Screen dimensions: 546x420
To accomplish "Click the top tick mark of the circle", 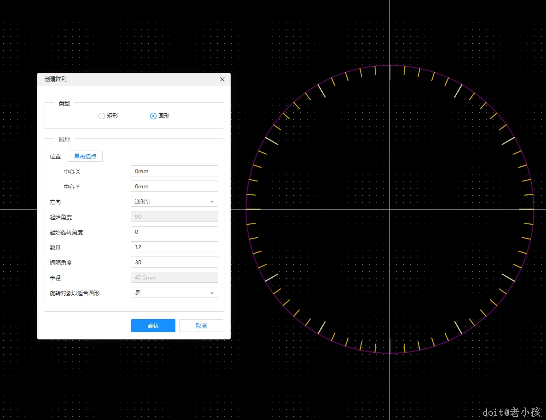I will (389, 72).
